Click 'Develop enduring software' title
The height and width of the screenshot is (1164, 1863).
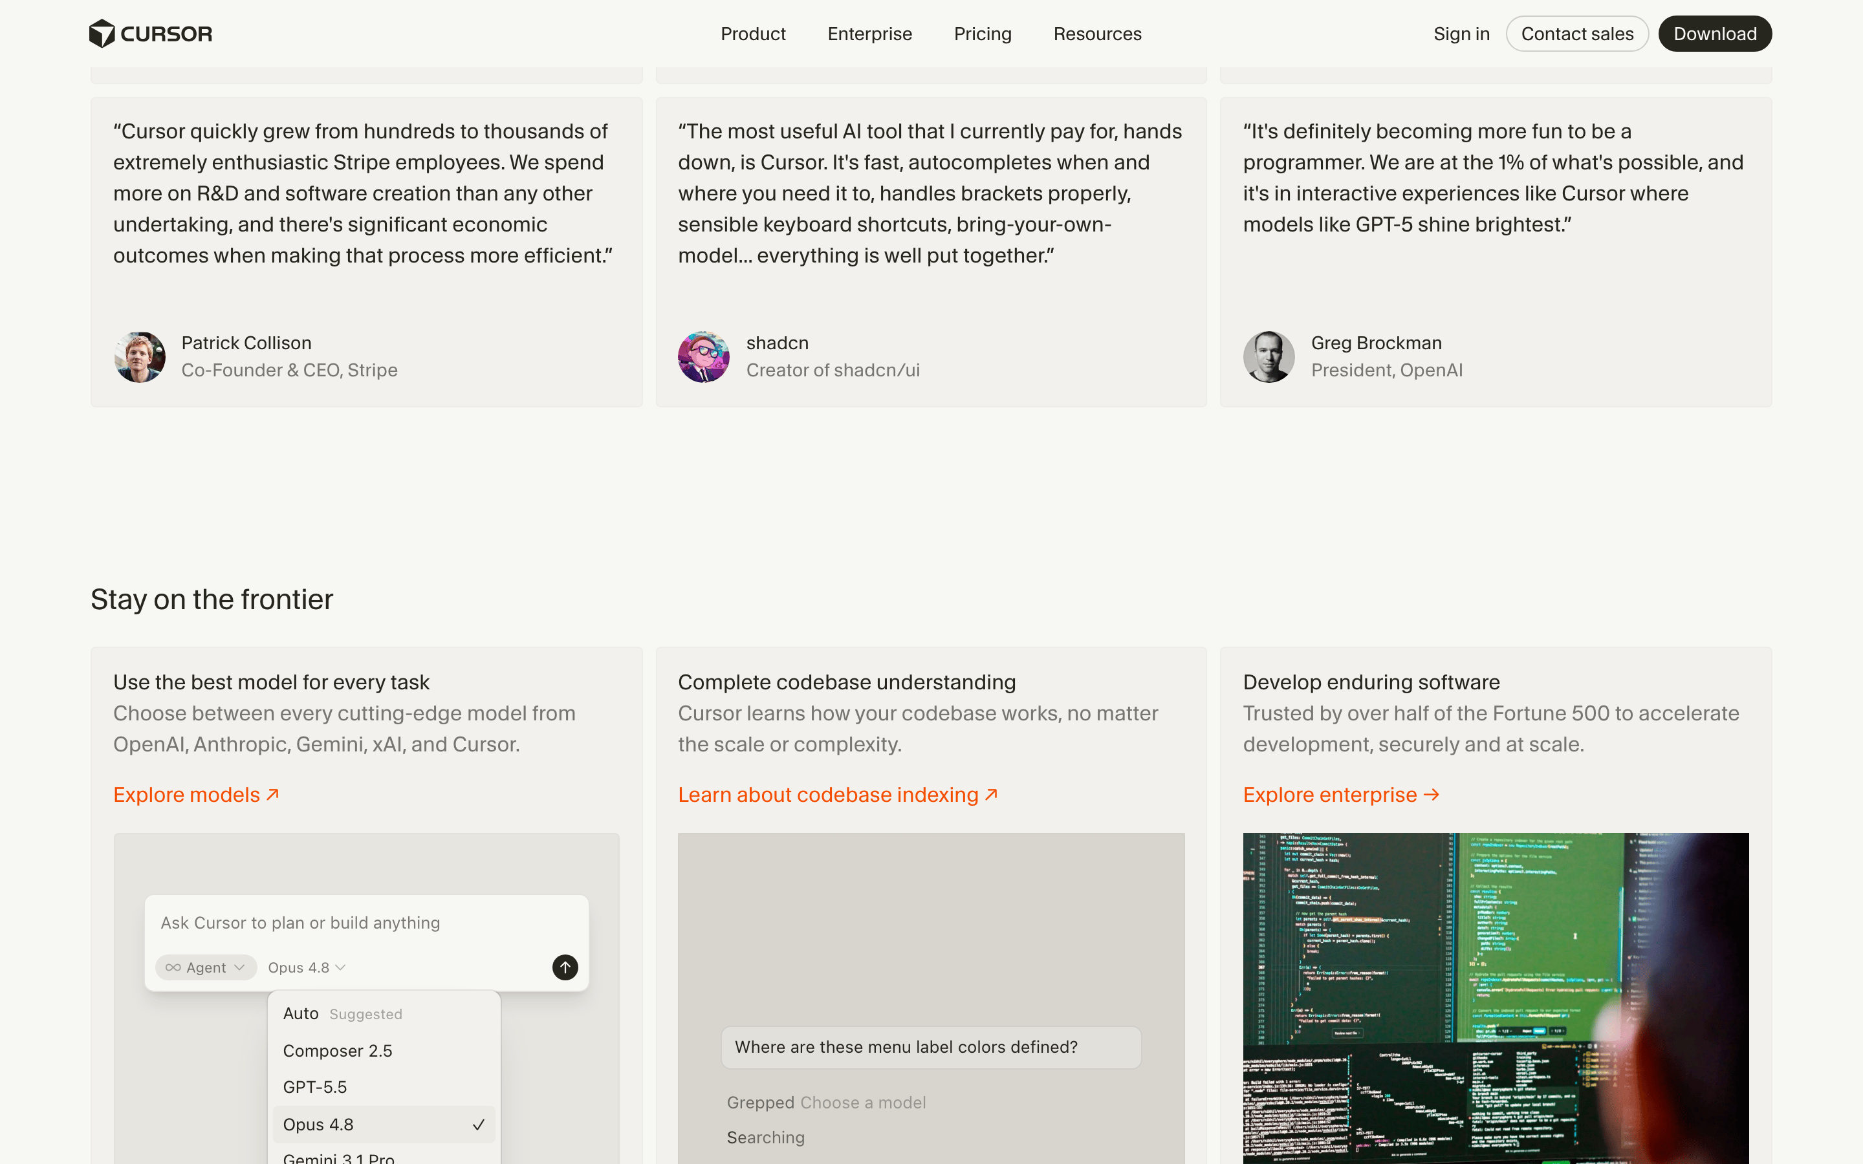[1371, 682]
